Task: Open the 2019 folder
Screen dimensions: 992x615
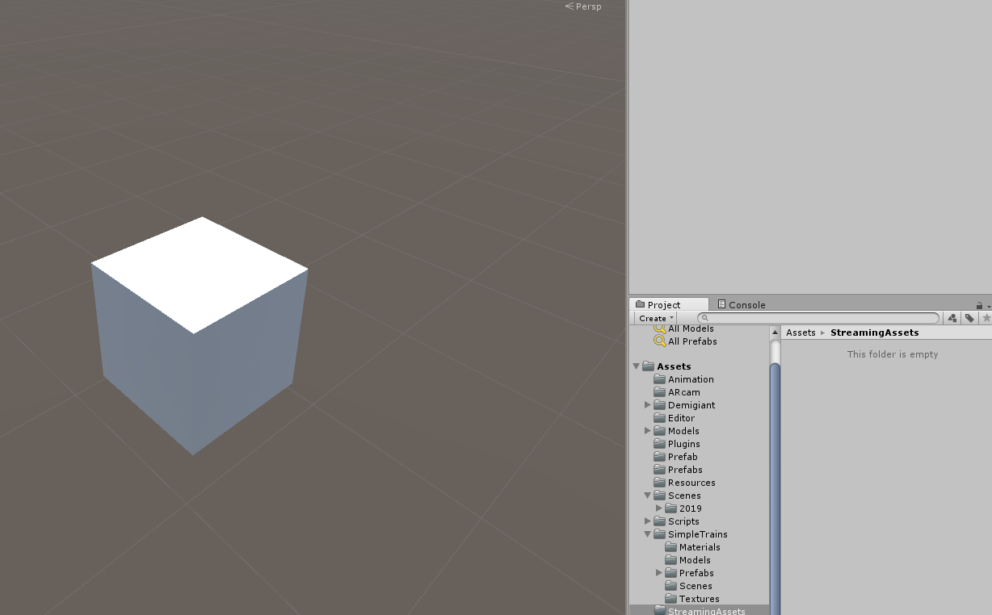Action: point(683,508)
